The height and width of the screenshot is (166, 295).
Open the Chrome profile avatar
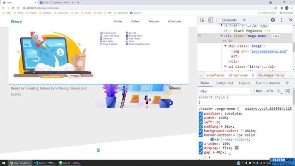pyautogui.click(x=287, y=8)
